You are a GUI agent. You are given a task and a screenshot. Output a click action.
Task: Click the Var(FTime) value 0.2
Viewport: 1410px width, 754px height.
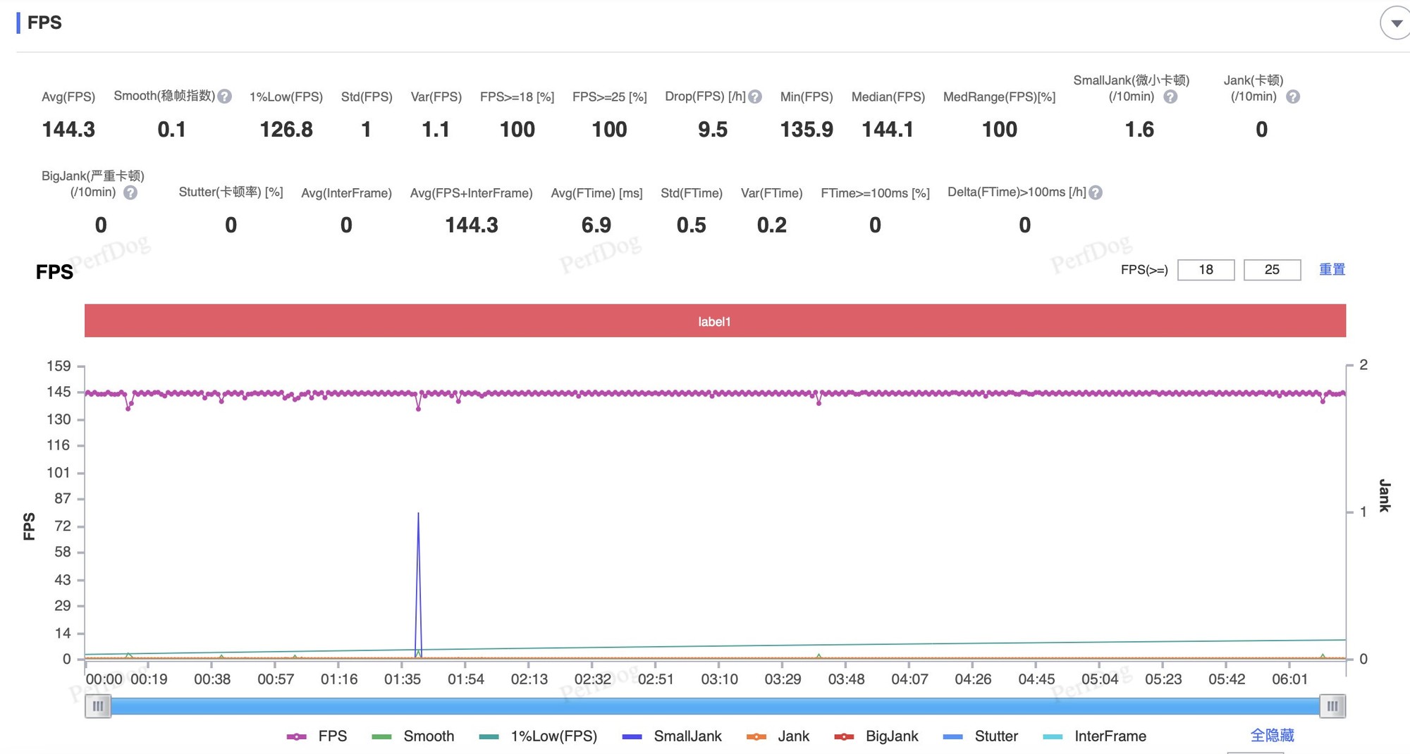point(772,225)
